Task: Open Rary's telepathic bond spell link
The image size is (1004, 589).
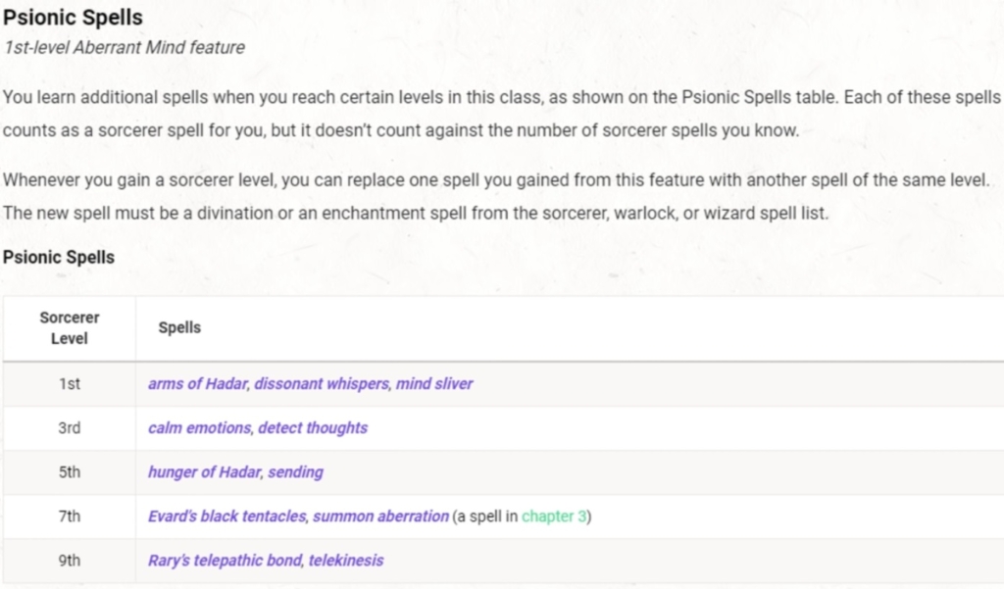Action: pos(225,561)
